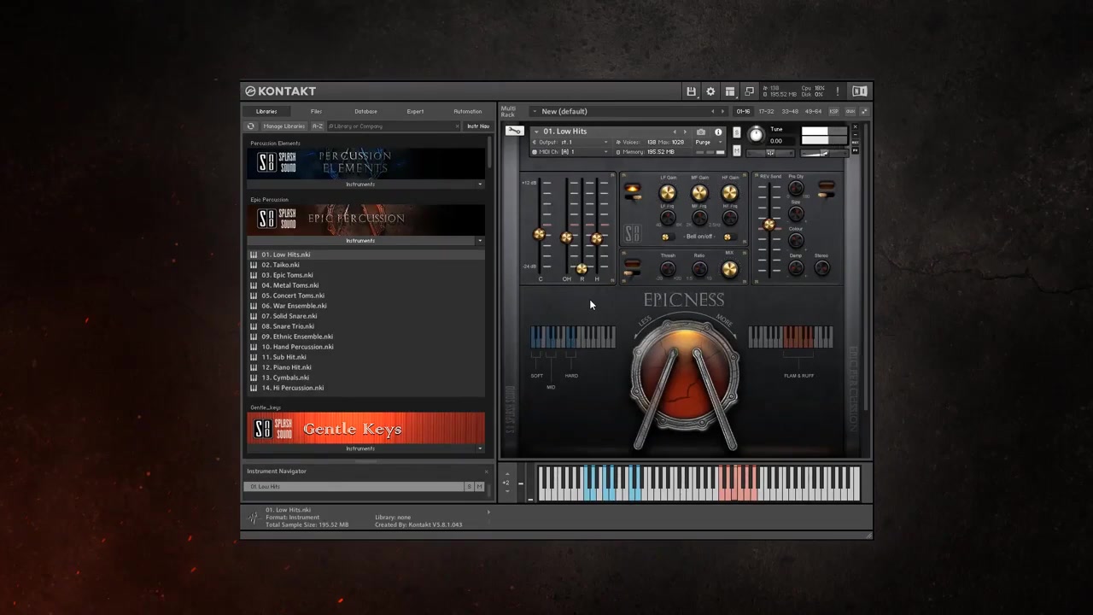Toggle the KSP script button

(x=834, y=112)
